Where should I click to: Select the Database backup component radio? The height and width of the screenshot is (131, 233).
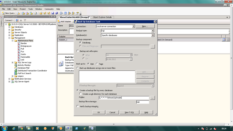point(80,43)
